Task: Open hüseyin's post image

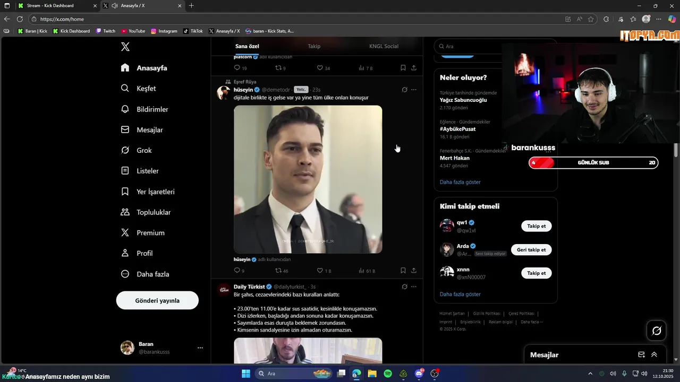Action: 308,179
